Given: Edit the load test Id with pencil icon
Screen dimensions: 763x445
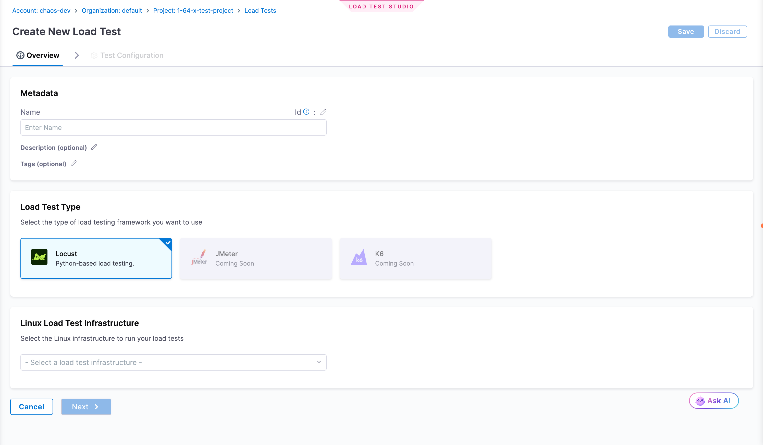Looking at the screenshot, I should click(x=323, y=112).
